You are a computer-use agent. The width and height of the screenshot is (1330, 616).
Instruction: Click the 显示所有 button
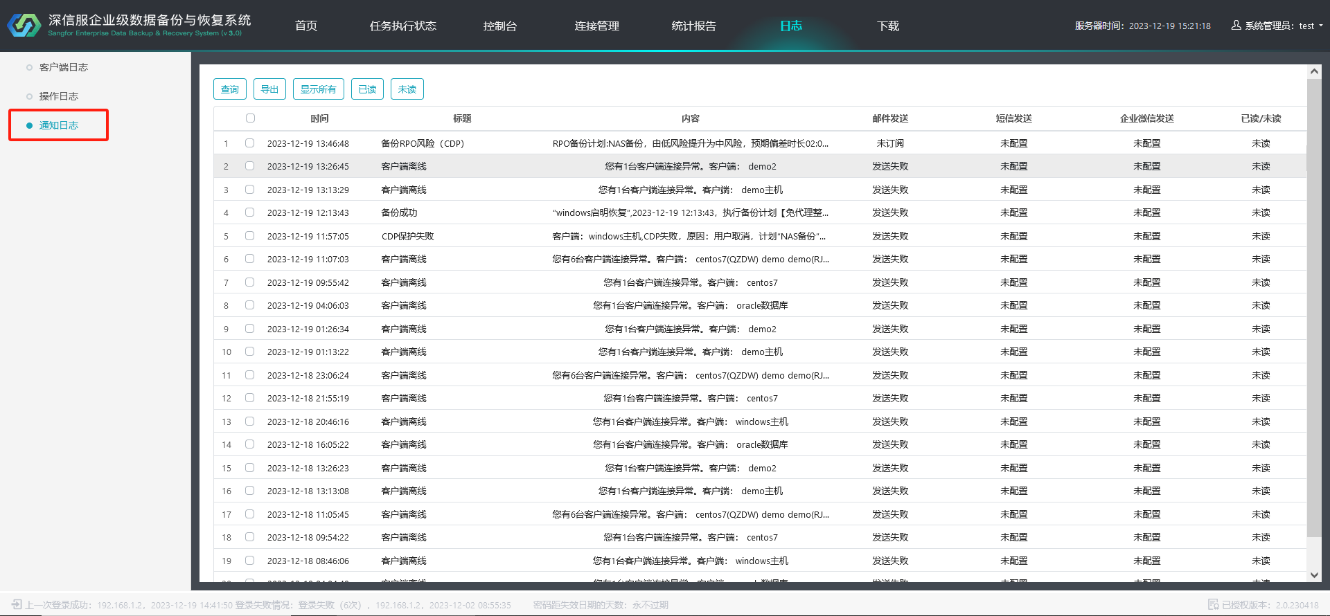pyautogui.click(x=319, y=89)
